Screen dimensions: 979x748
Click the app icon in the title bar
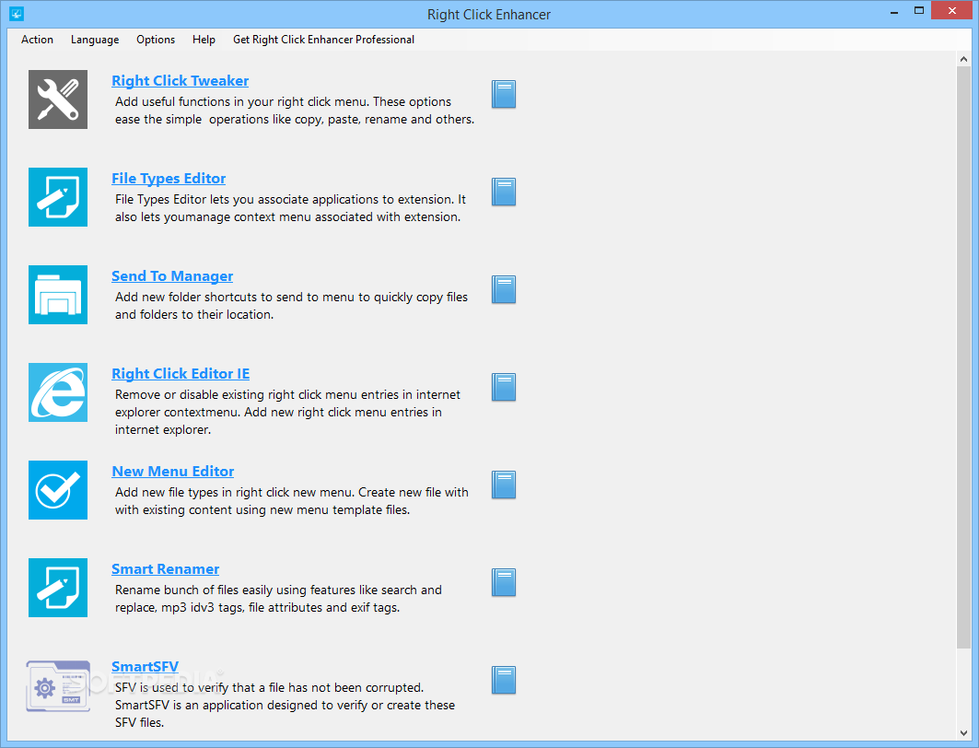point(17,13)
